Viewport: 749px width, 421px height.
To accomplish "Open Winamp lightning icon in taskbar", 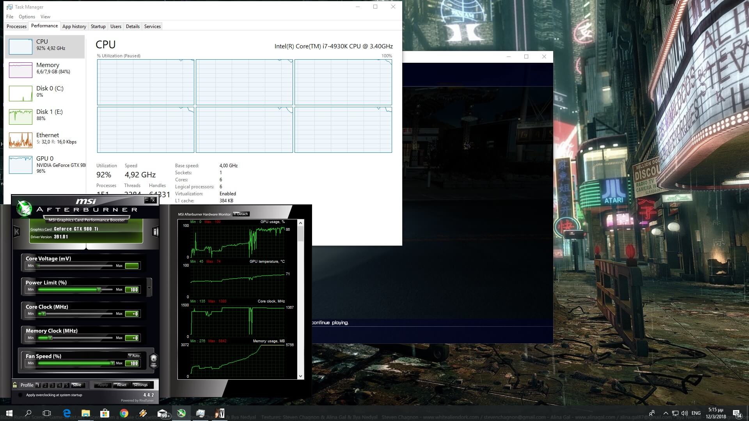I will click(x=143, y=413).
